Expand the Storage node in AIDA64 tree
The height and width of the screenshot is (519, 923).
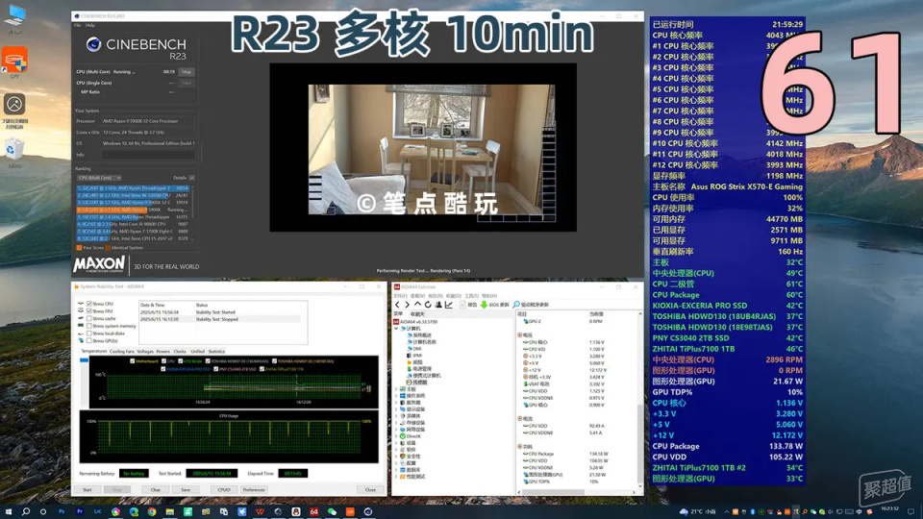tap(396, 423)
